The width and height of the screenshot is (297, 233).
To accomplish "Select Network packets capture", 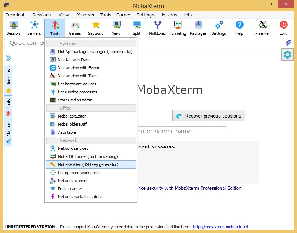I will [x=91, y=197].
